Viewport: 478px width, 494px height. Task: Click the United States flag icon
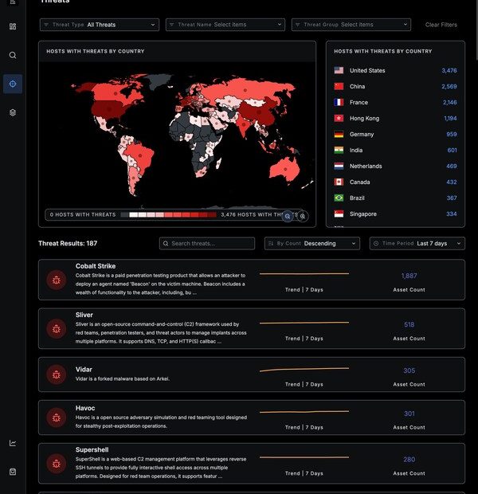[339, 70]
